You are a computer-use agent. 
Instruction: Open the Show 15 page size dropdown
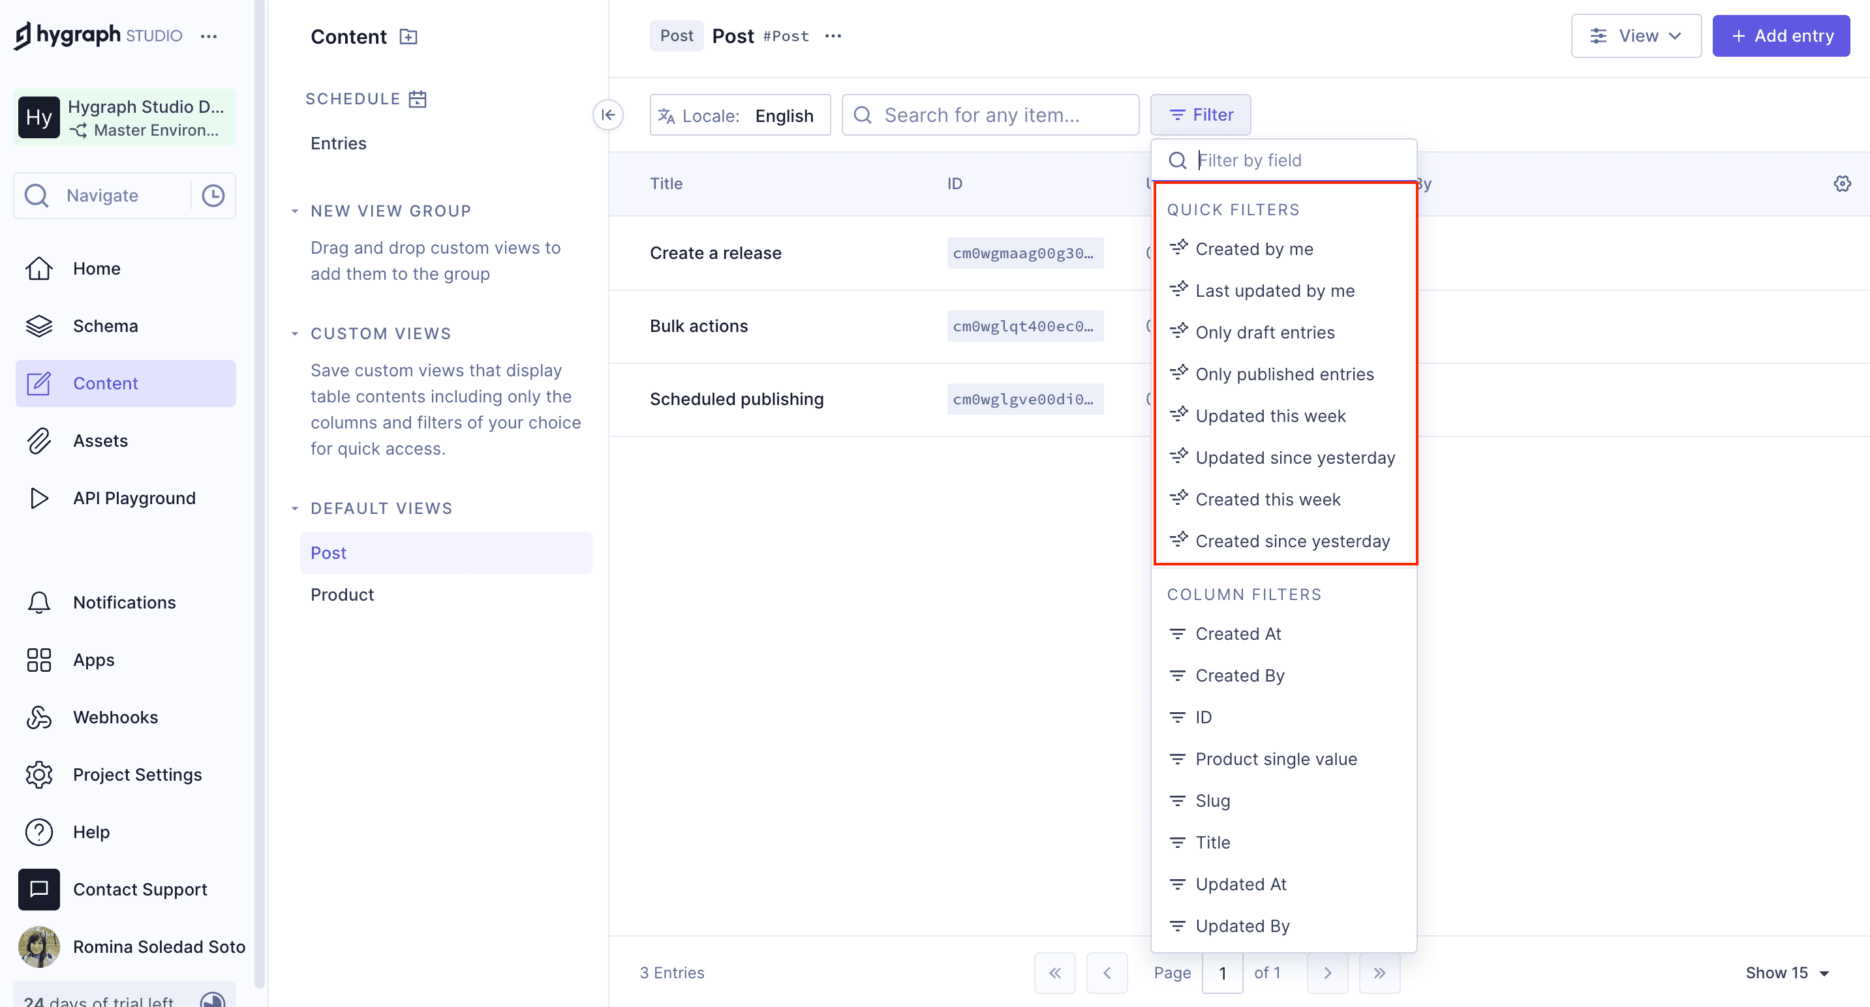(x=1786, y=972)
